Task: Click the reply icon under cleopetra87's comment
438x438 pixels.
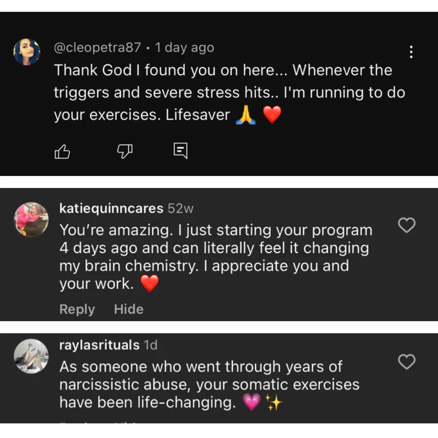Action: tap(180, 150)
